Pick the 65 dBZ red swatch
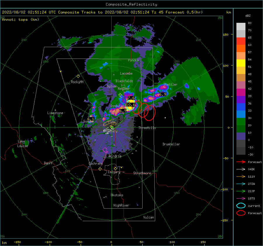The width and height of the screenshot is (263, 246). [x=241, y=41]
